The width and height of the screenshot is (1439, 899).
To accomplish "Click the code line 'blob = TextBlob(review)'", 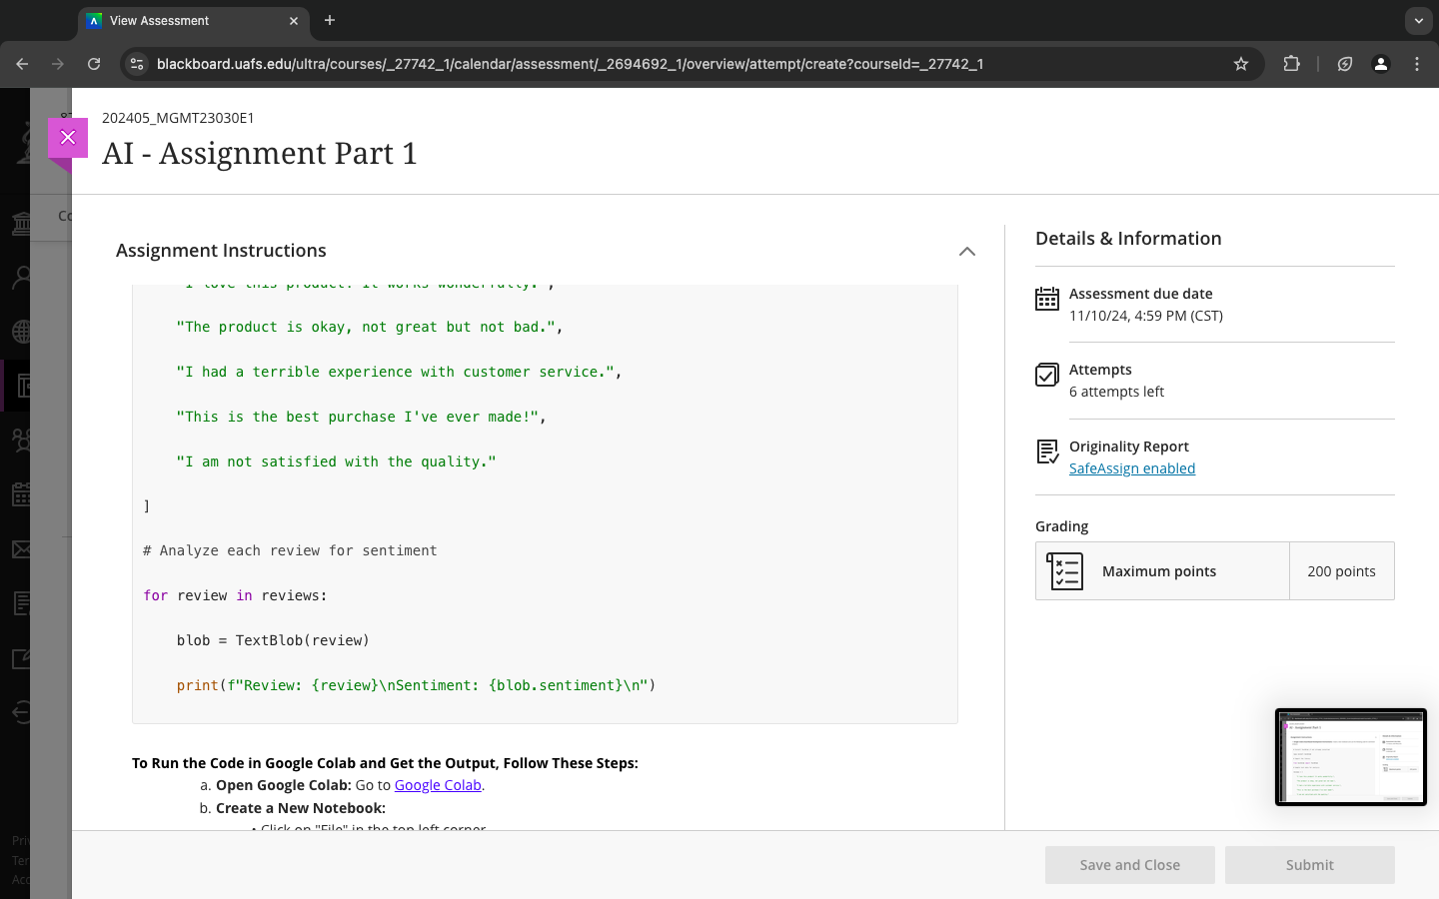I will (x=273, y=640).
